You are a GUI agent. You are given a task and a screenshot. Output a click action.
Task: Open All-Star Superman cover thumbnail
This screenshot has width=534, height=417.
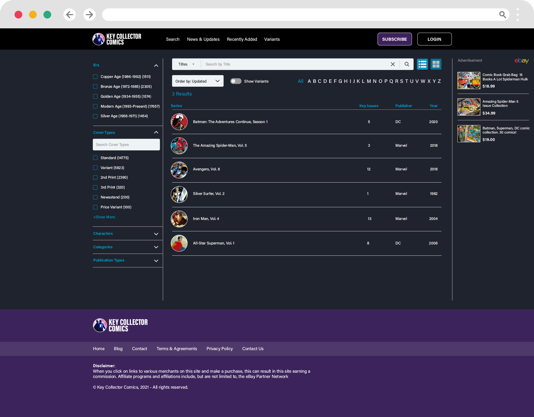click(x=179, y=243)
